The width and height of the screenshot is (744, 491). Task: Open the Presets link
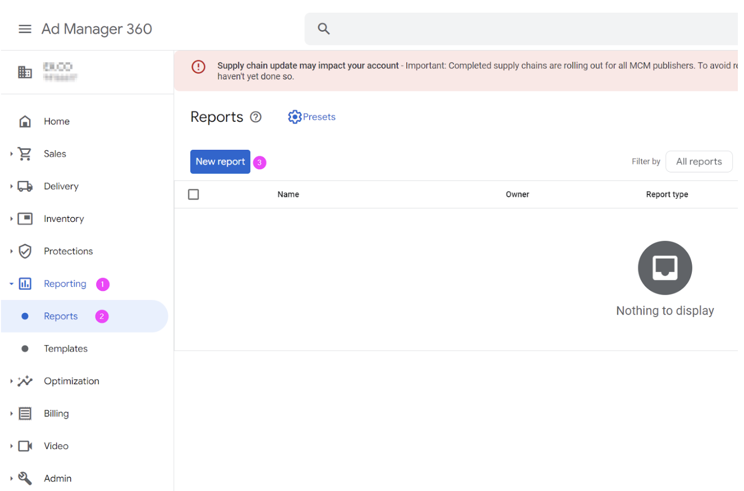312,117
